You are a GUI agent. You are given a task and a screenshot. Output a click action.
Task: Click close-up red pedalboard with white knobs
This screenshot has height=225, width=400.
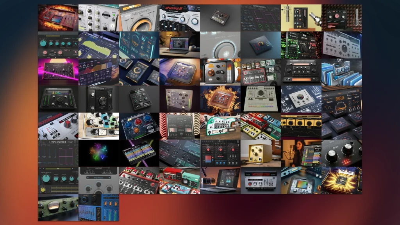139,180
